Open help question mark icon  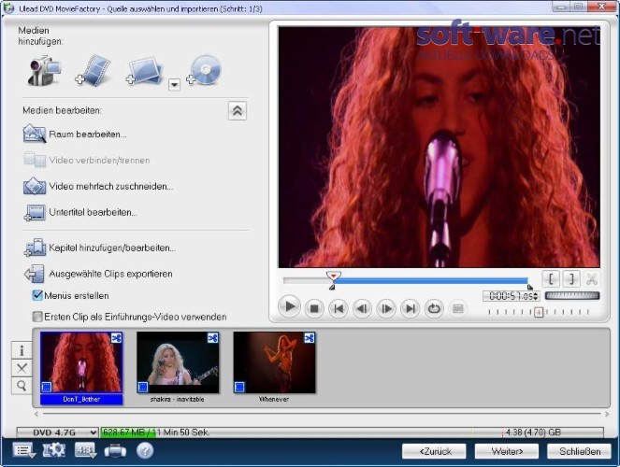[145, 450]
